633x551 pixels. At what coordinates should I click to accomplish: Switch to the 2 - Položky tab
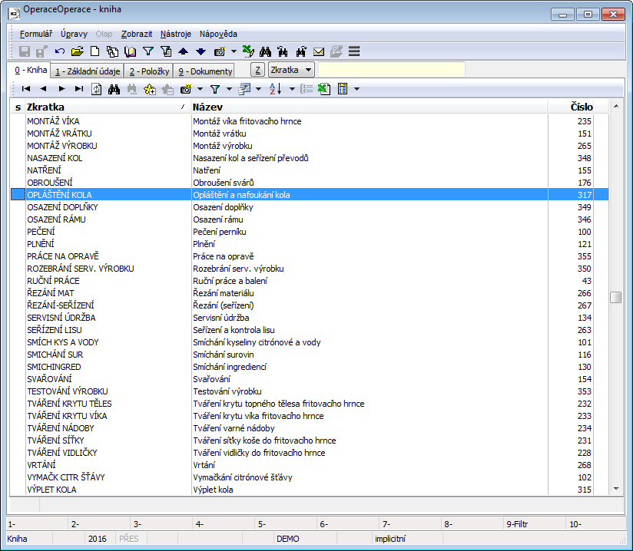point(149,71)
